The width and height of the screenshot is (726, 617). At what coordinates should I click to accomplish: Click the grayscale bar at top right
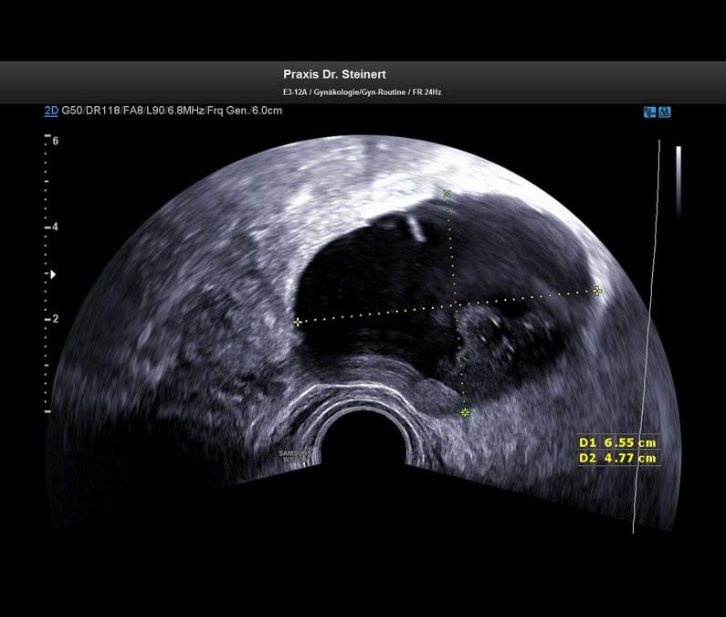click(678, 180)
